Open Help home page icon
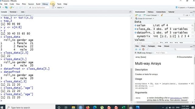 pos(143,49)
